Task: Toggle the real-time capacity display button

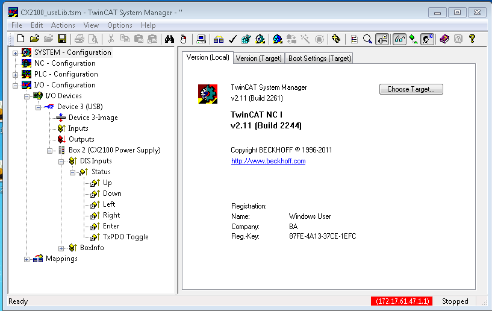Action: [382, 39]
